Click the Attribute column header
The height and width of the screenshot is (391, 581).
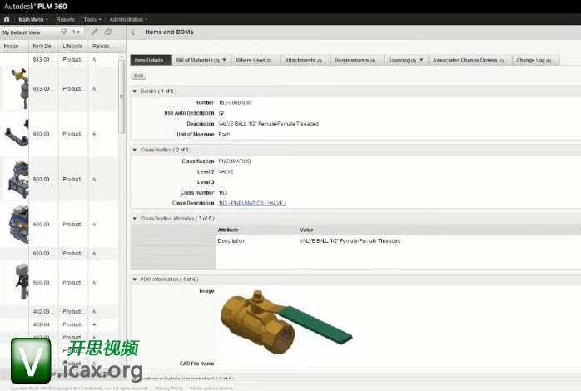click(228, 230)
